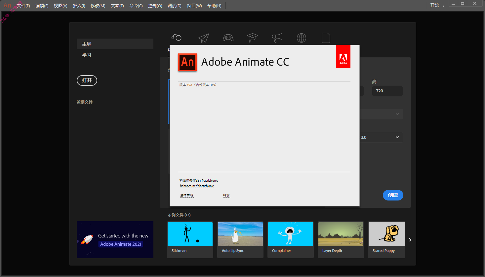Open the 插入(I) menu
This screenshot has width=485, height=277.
[x=79, y=6]
